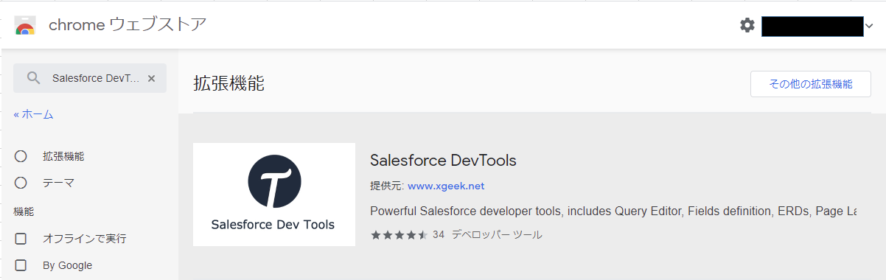Open settings via the gear icon
The height and width of the screenshot is (280, 886).
[747, 26]
